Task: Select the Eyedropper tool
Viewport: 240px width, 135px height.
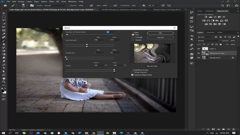Action: coord(4,34)
